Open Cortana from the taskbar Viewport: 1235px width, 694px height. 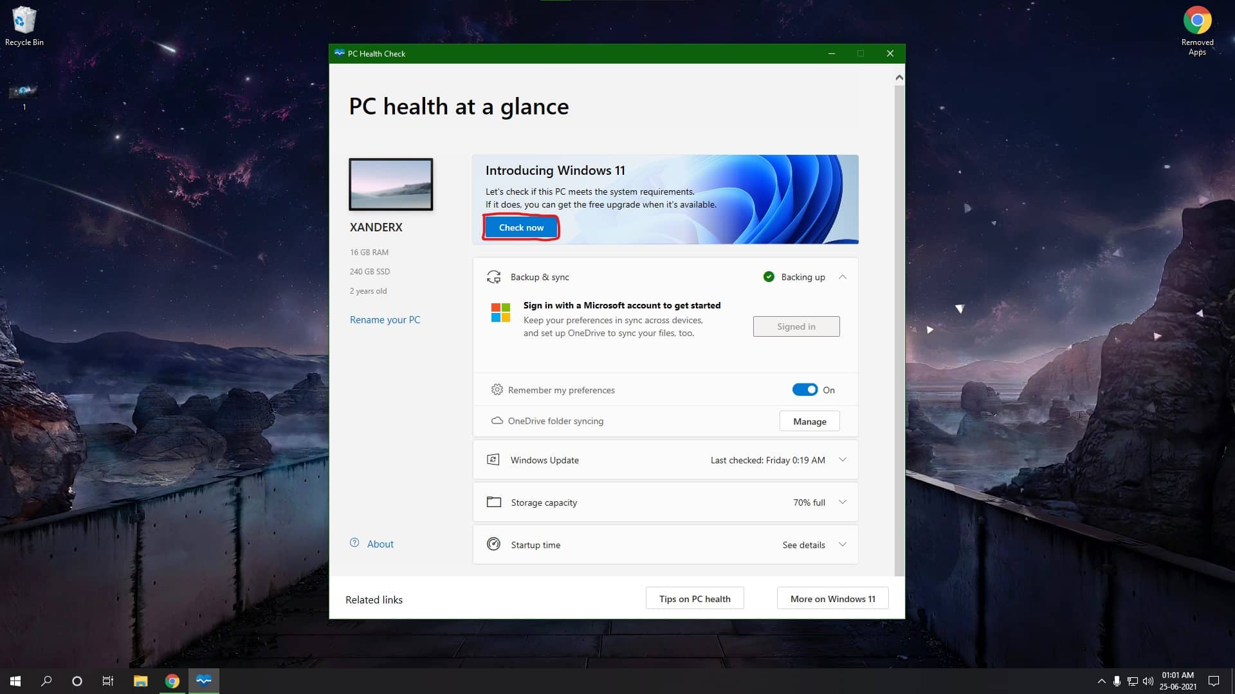[77, 681]
